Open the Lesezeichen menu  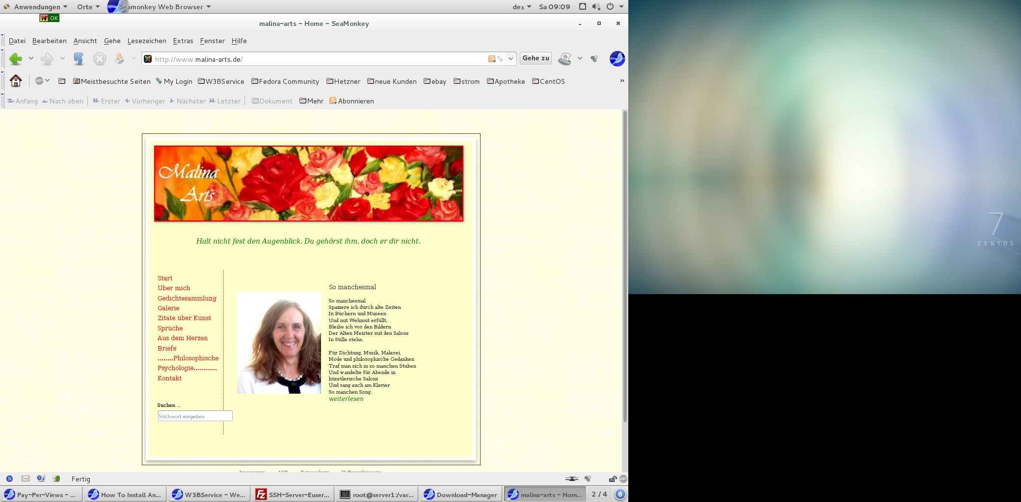(147, 41)
